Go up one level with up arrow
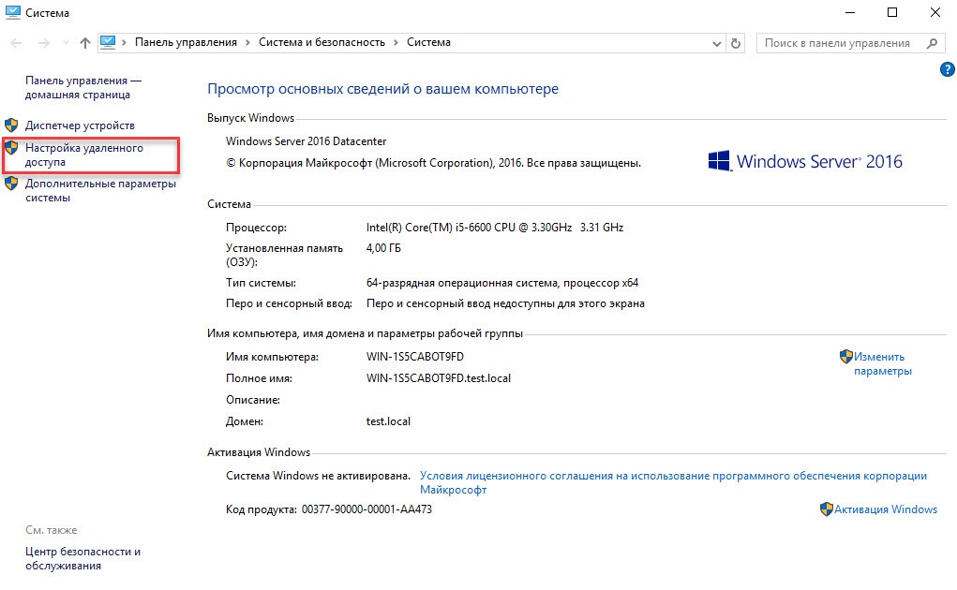 pos(85,43)
